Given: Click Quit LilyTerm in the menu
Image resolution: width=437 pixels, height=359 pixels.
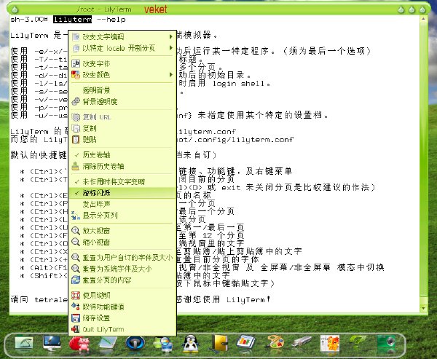Looking at the screenshot, I should pyautogui.click(x=122, y=329).
